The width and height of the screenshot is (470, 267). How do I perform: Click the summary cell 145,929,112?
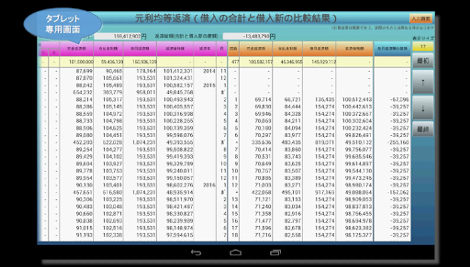(x=319, y=62)
